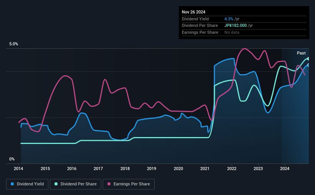Click the 5.0% y-axis label
This screenshot has width=315, height=195.
click(13, 44)
